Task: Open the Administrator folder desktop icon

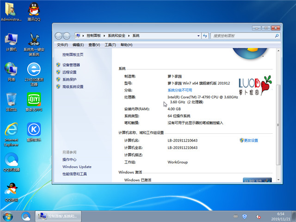Action: pyautogui.click(x=11, y=12)
